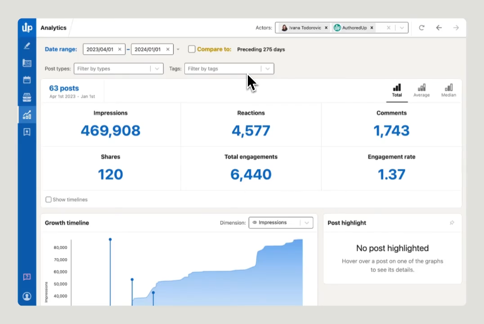Image resolution: width=484 pixels, height=324 pixels.
Task: Open the account icon at bottom of sidebar
Action: [27, 296]
